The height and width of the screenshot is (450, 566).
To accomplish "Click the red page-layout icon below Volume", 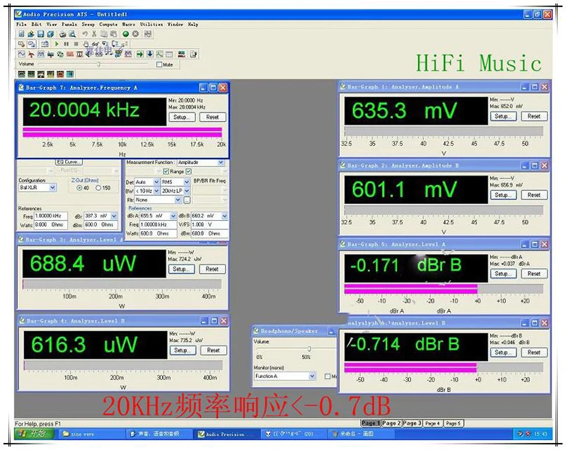I will (60, 74).
